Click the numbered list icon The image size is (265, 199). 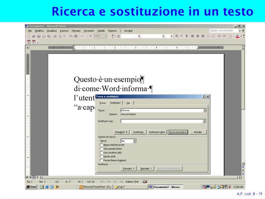click(209, 36)
